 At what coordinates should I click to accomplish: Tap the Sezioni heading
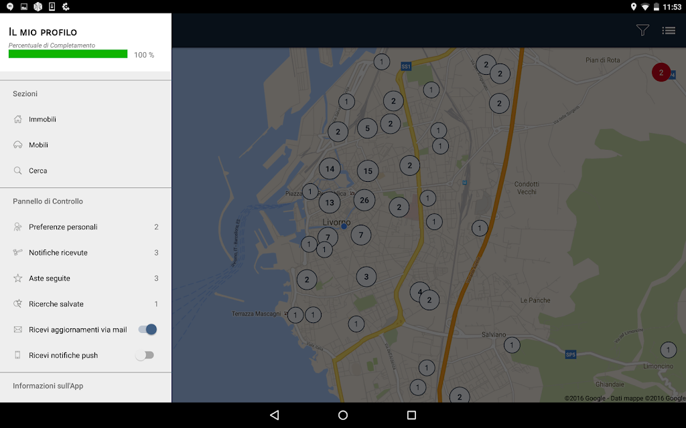25,94
